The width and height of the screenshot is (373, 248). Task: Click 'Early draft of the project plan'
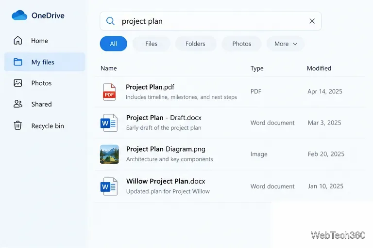164,128
